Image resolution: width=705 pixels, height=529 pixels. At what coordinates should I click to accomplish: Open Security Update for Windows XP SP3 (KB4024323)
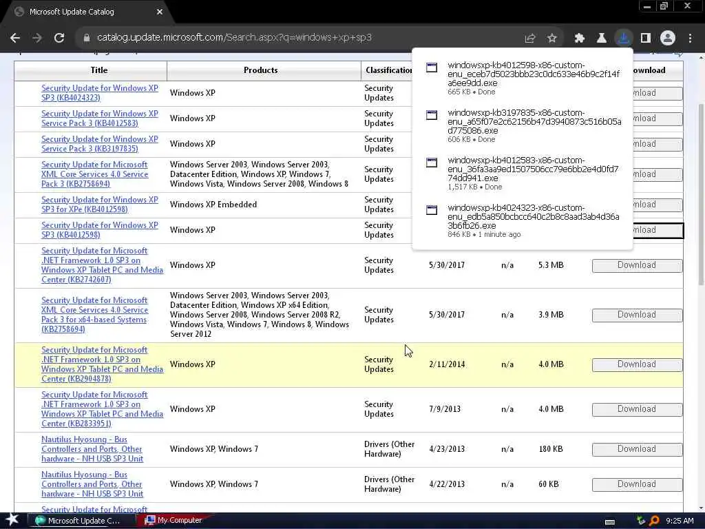click(100, 93)
